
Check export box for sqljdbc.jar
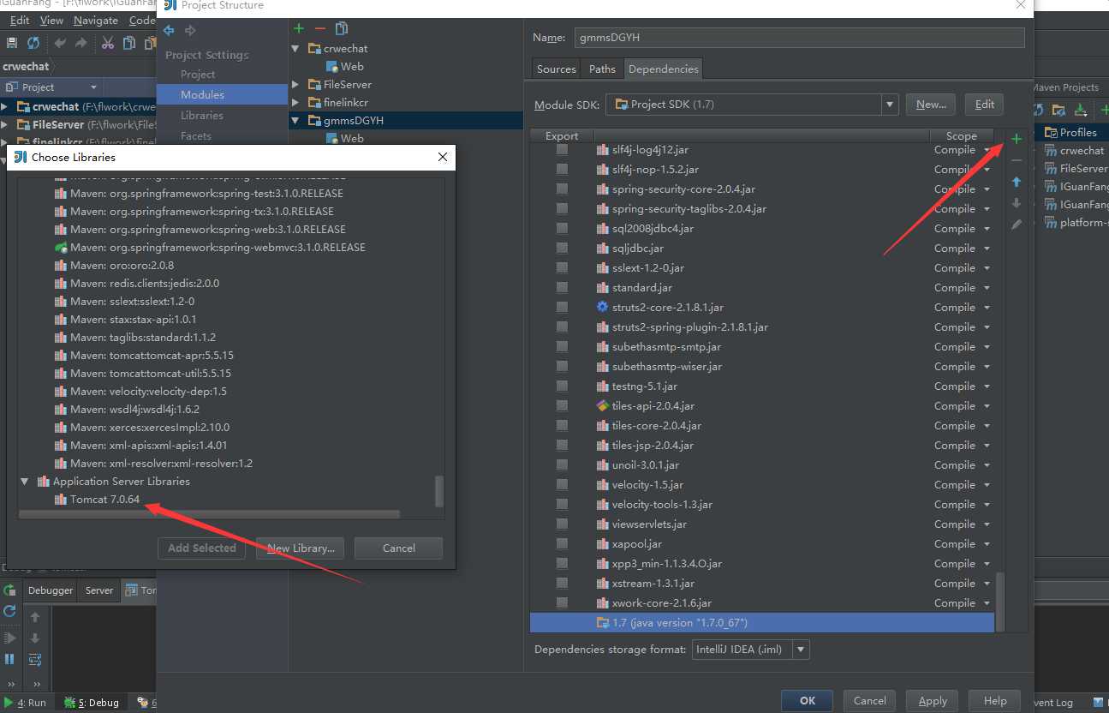point(562,249)
